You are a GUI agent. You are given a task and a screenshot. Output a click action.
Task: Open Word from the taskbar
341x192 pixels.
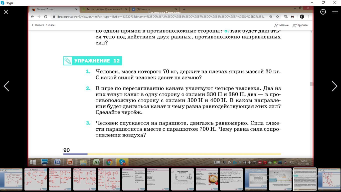click(57, 162)
